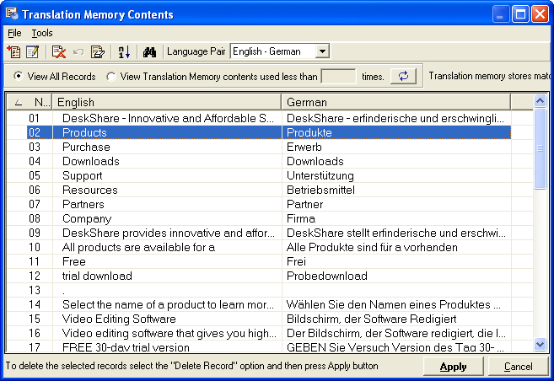Select View Translation Memory contents used less than
The image size is (554, 381).
tap(212, 76)
